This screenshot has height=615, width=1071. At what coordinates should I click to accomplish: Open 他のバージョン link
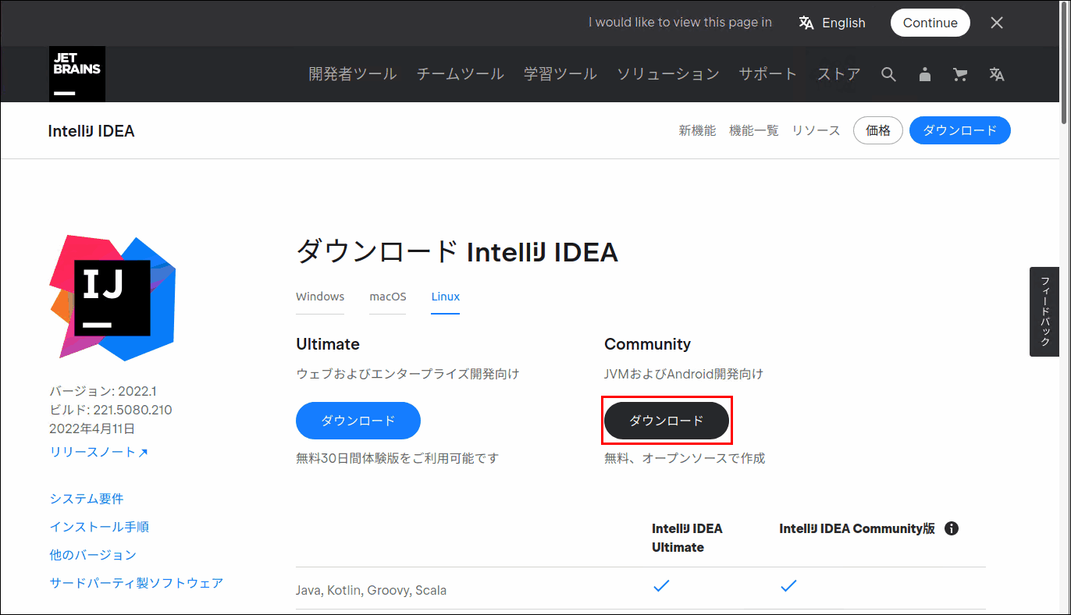point(93,555)
